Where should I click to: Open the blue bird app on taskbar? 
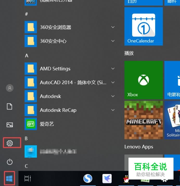107,178
